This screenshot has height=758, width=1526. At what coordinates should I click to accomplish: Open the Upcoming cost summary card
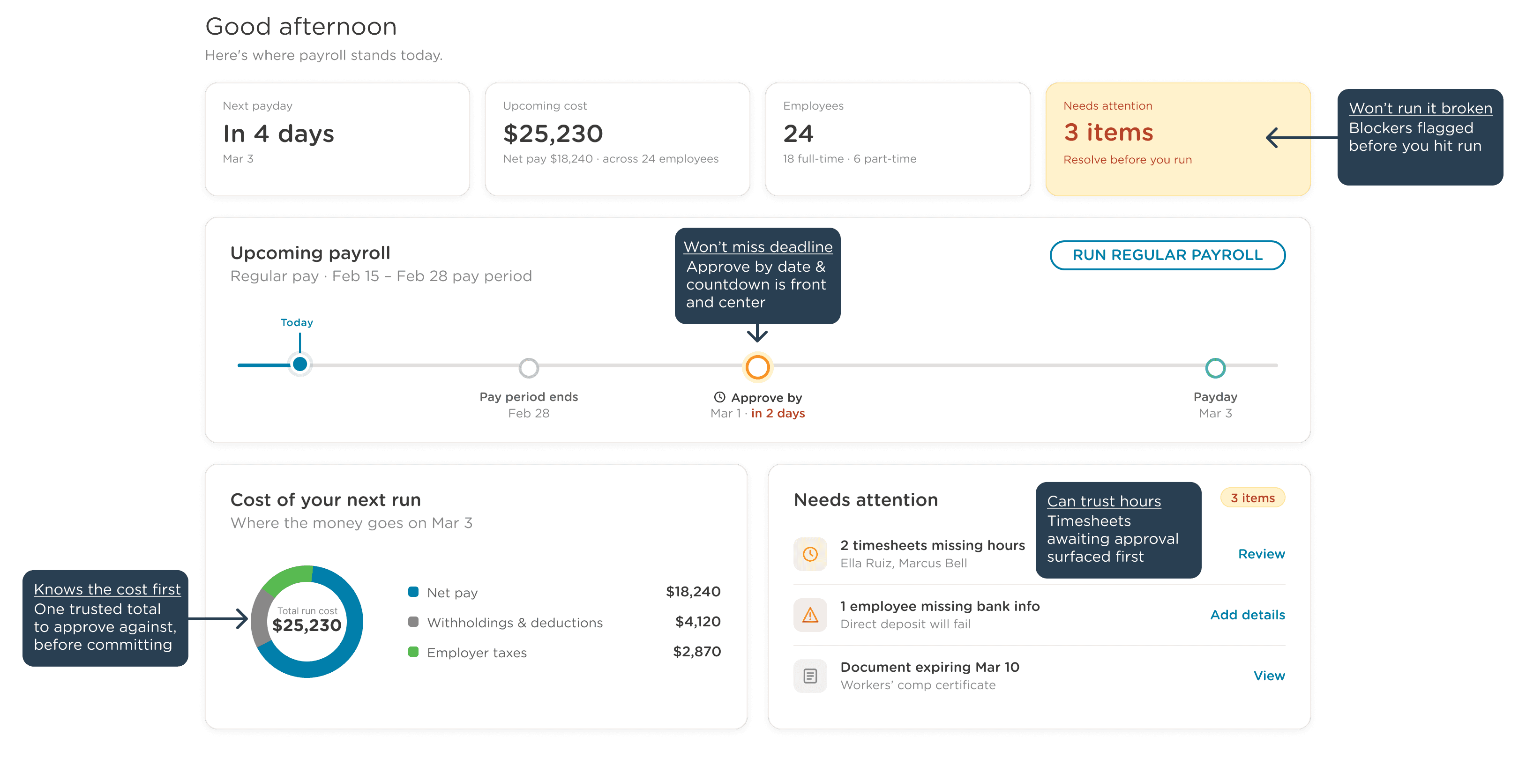click(x=617, y=139)
